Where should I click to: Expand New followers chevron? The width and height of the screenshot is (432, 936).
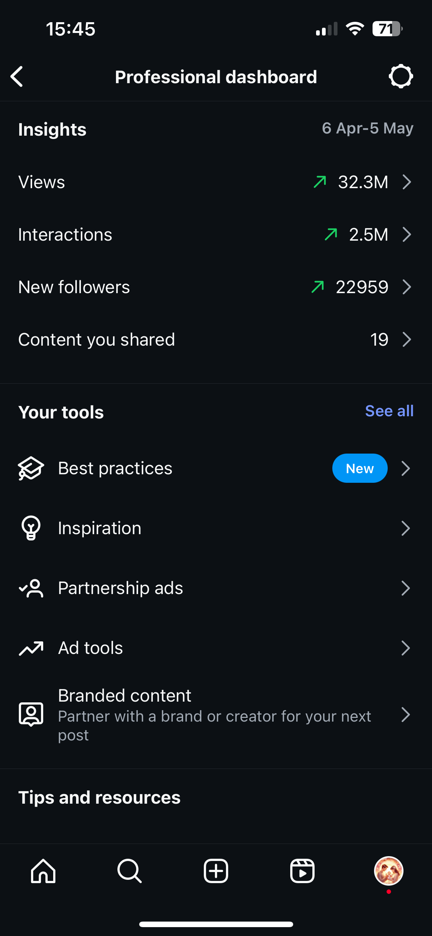[407, 287]
